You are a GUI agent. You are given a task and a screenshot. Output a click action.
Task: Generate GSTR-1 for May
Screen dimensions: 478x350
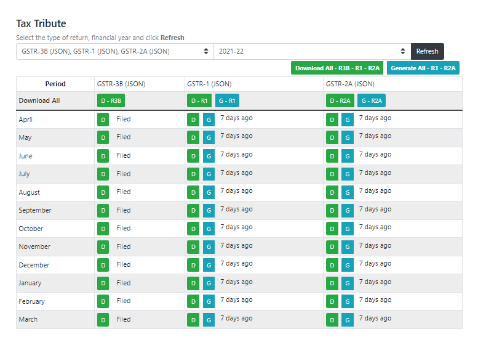tap(209, 138)
